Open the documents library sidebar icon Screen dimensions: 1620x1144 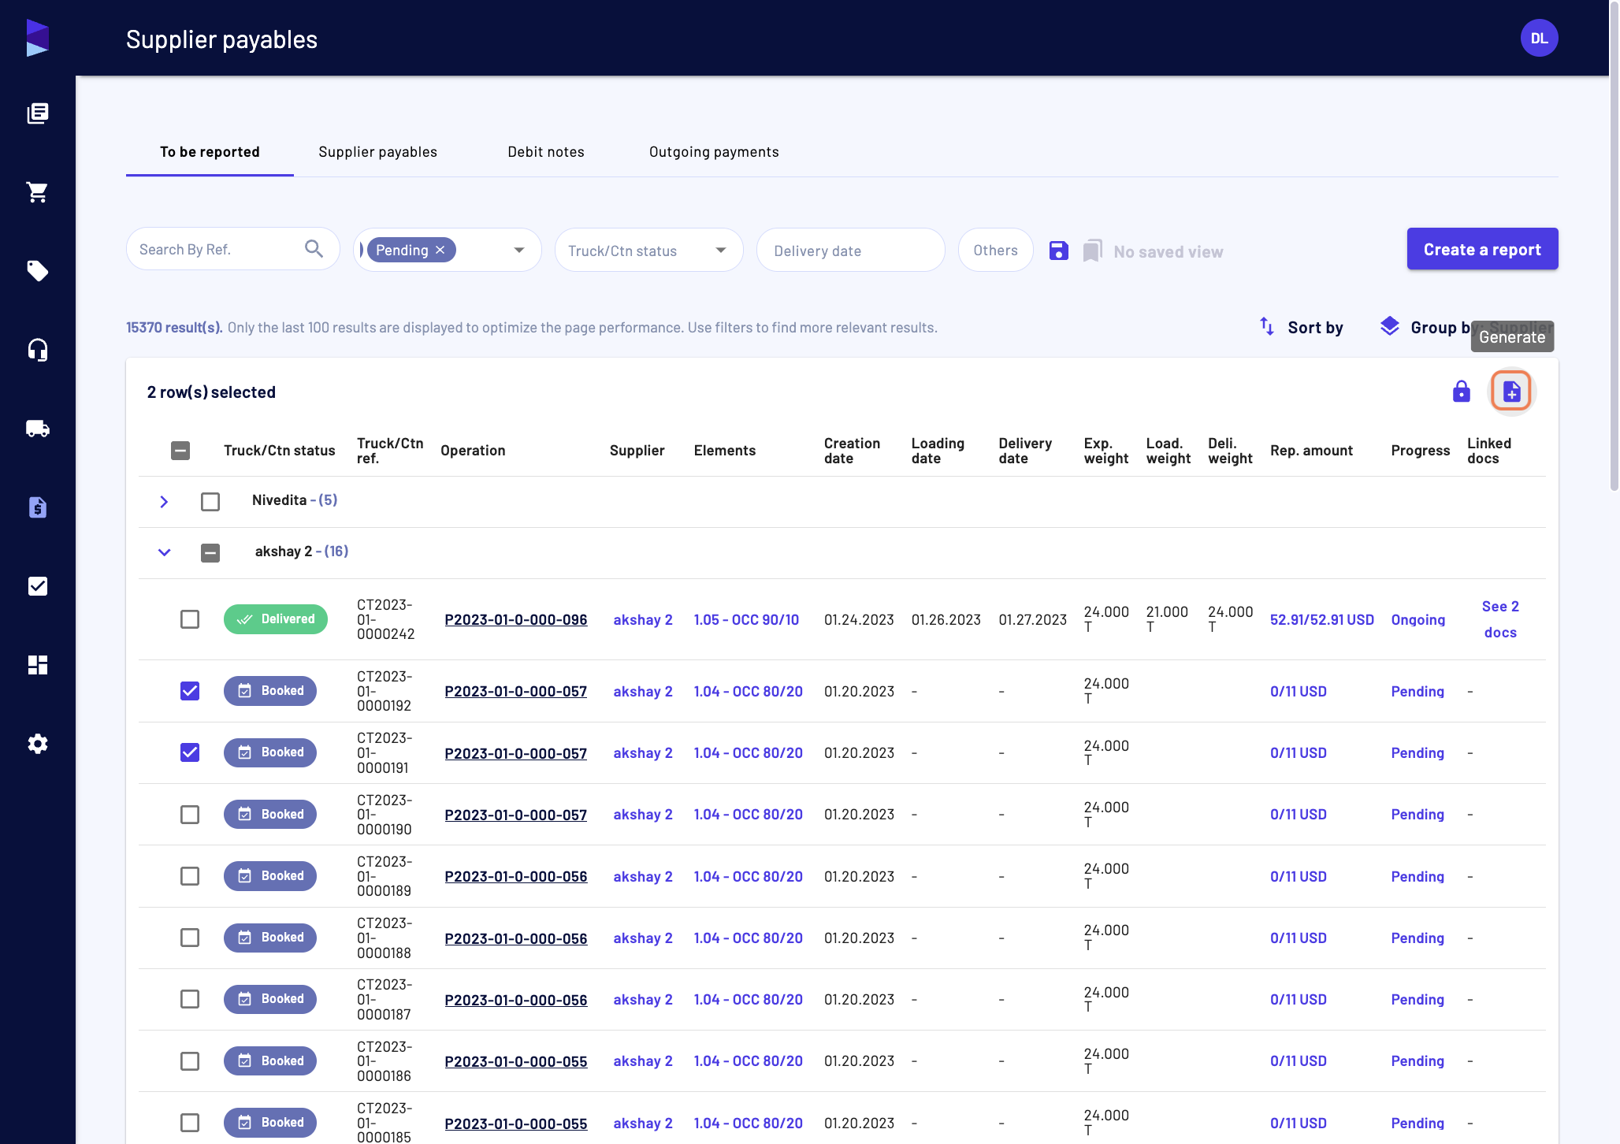(37, 113)
